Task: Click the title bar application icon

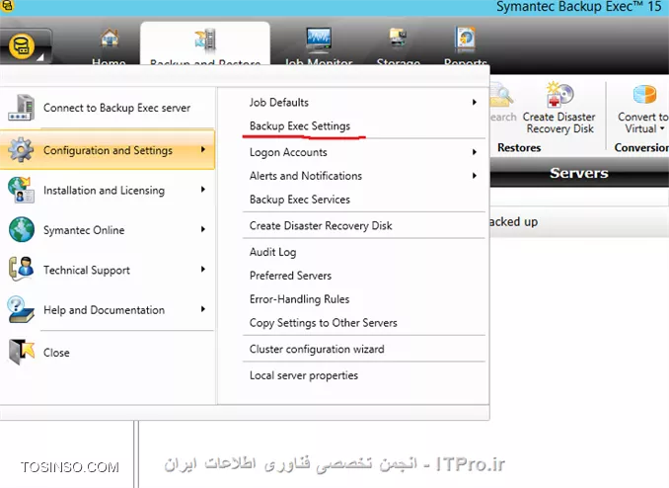Action: (7, 6)
